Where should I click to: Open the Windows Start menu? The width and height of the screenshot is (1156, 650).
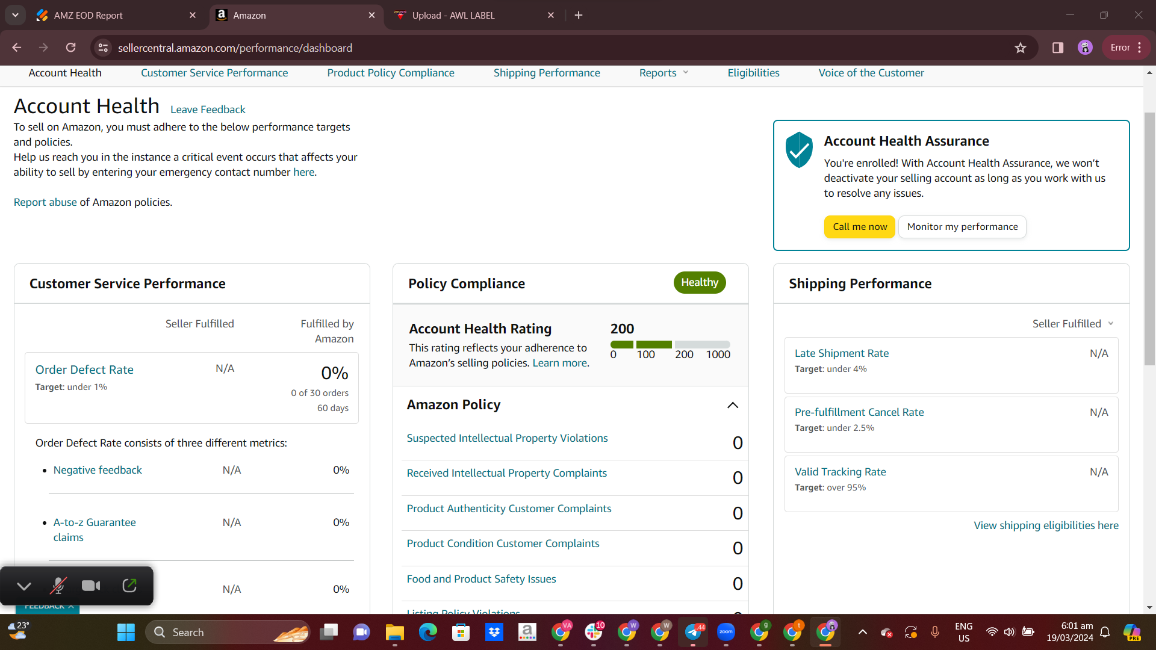point(126,632)
